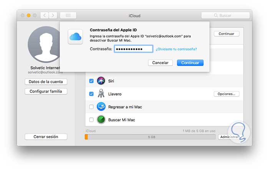This screenshot has width=269, height=170.
Task: Click the magnifier icon in Buscar field
Action: 216,15
